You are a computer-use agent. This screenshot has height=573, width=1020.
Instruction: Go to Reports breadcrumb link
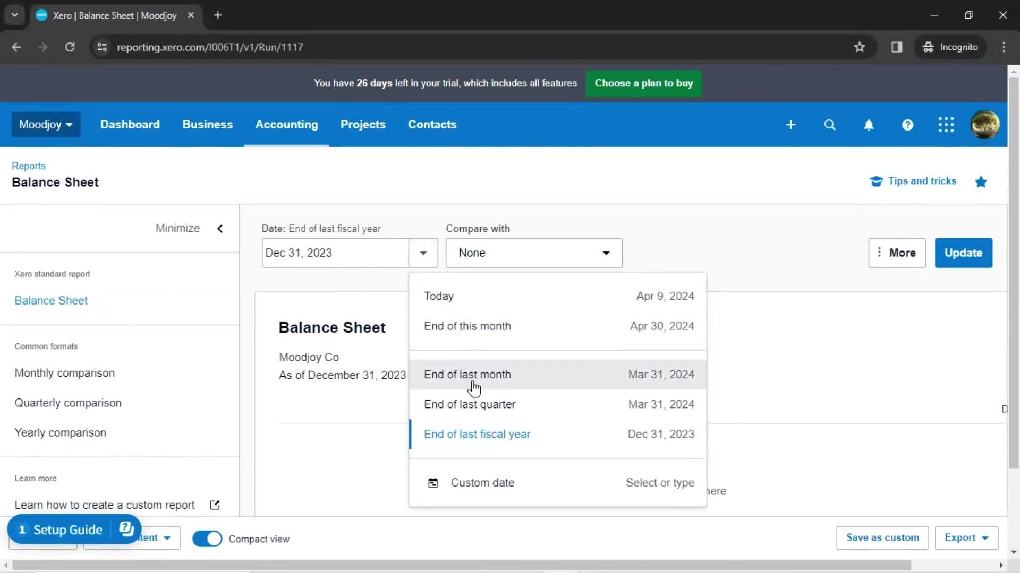point(29,166)
